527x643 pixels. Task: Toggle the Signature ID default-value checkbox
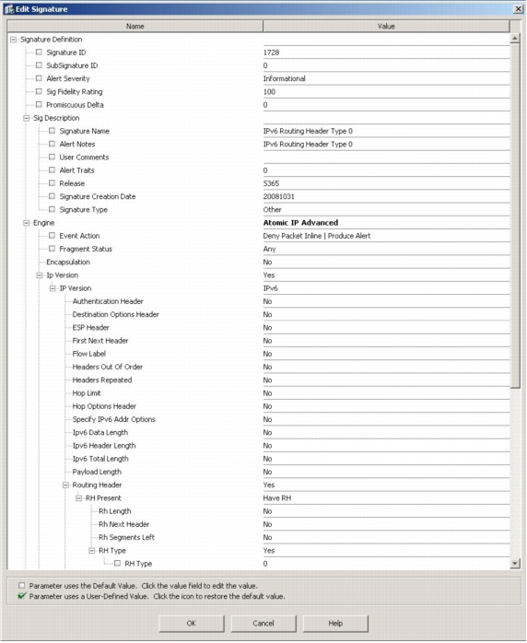(39, 53)
